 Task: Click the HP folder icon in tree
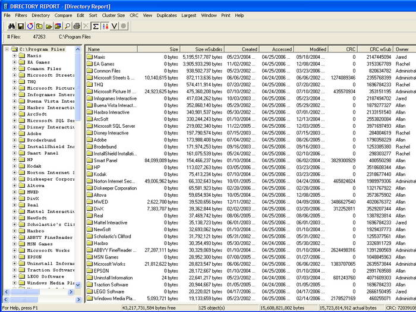pyautogui.click(x=22, y=159)
